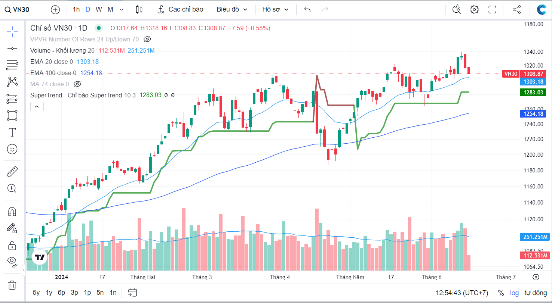Image resolution: width=552 pixels, height=303 pixels.
Task: Select the EMA 100 close legend
Action: (x=53, y=73)
